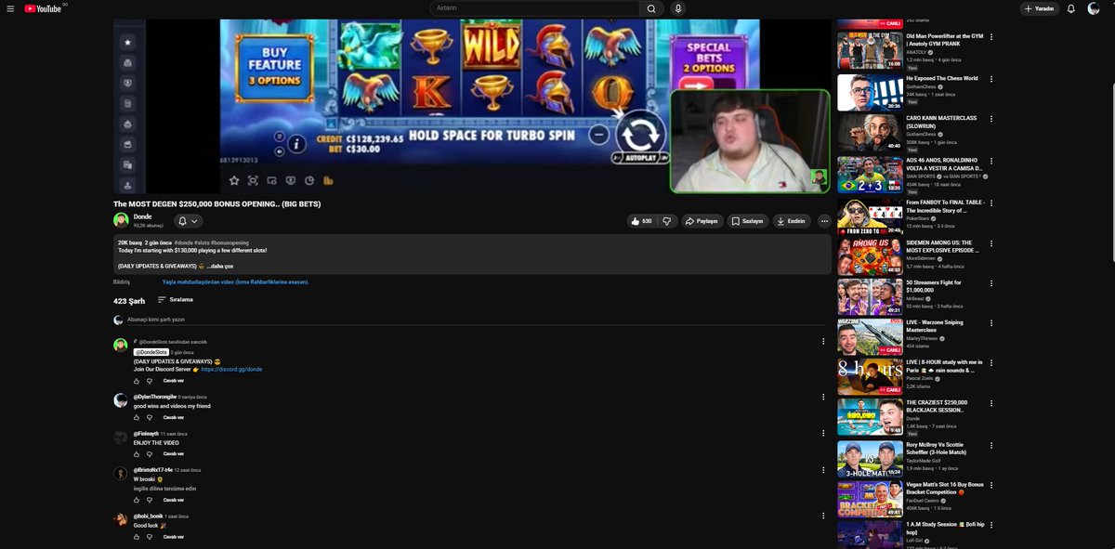The image size is (1115, 549).
Task: Dislike the Finleayth comment
Action: point(150,454)
